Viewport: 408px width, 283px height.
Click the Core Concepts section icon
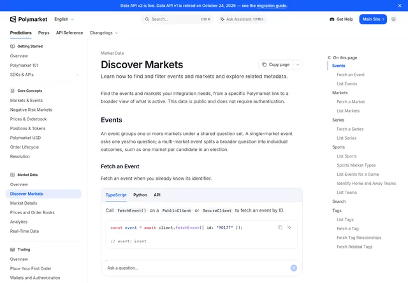[12, 91]
